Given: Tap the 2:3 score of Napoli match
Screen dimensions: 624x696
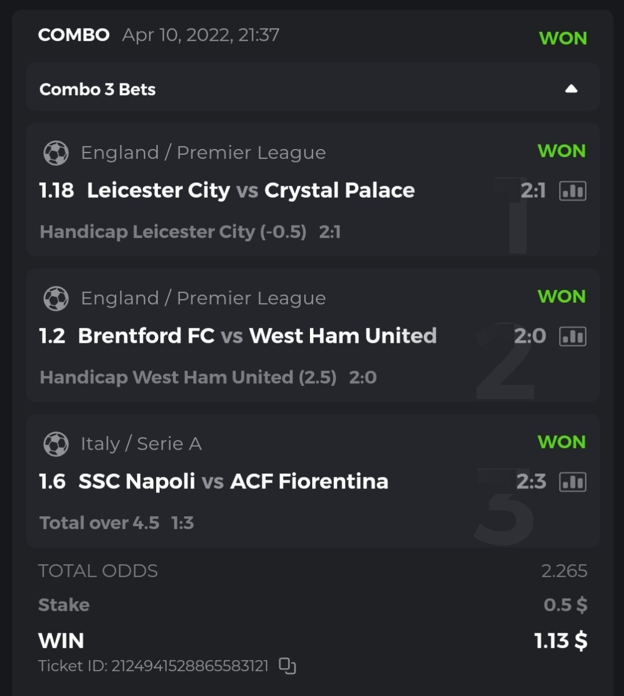Looking at the screenshot, I should 531,481.
